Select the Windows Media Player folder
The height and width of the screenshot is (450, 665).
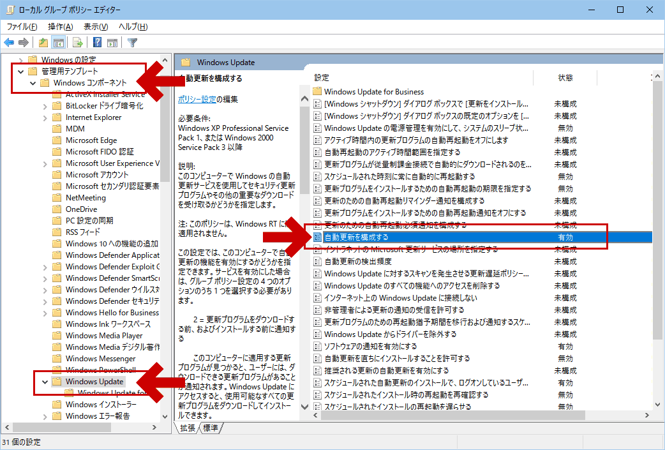pyautogui.click(x=104, y=336)
